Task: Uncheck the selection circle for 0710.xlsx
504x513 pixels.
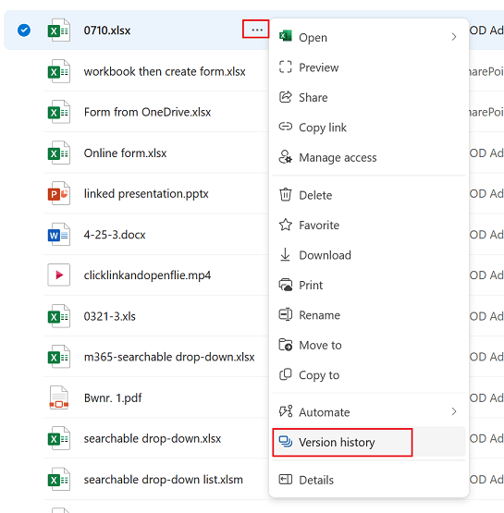Action: 24,31
